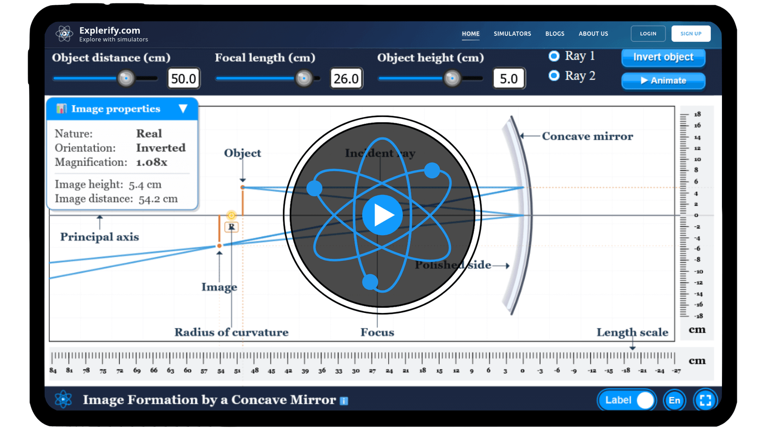Toggle the Label switch off
Image resolution: width=765 pixels, height=430 pixels.
pyautogui.click(x=626, y=400)
